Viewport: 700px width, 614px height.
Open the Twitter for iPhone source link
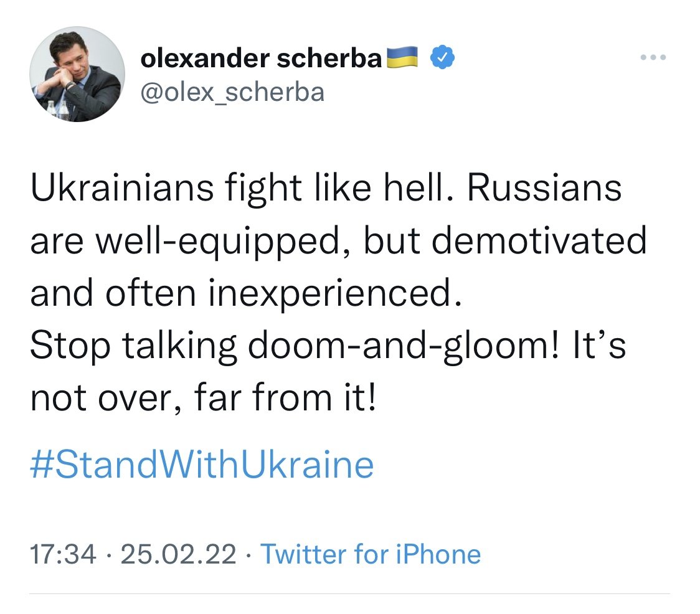pyautogui.click(x=370, y=554)
